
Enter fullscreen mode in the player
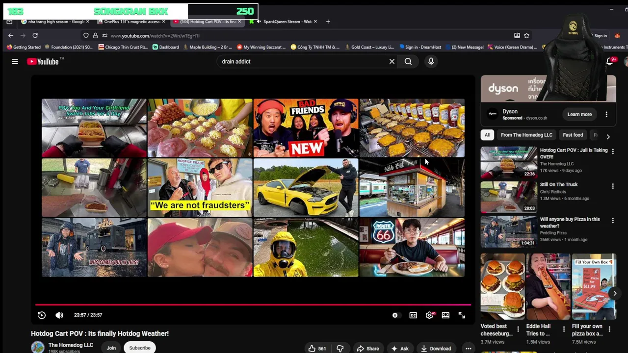coord(462,315)
